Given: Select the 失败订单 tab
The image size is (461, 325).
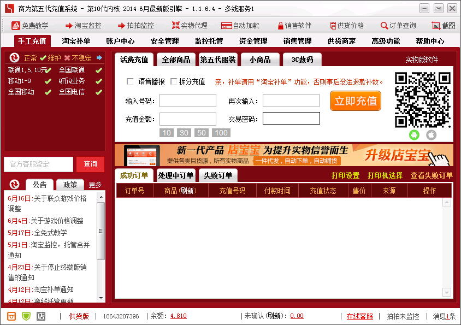Looking at the screenshot, I should (218, 175).
